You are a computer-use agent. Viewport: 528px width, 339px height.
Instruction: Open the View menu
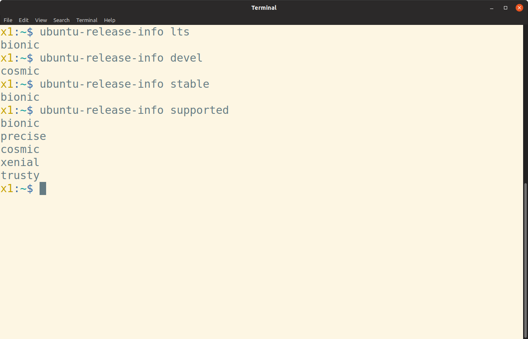pos(41,20)
